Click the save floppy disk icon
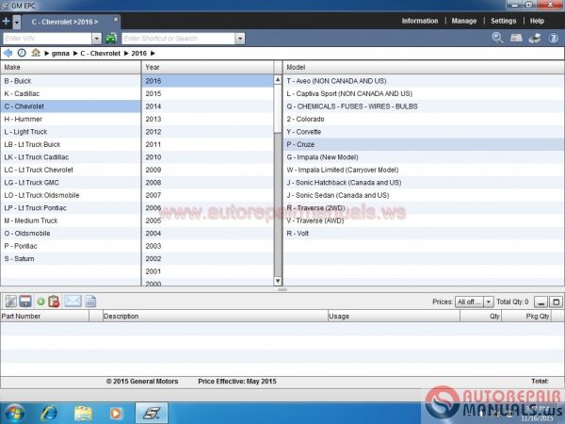The image size is (565, 424). tap(25, 302)
